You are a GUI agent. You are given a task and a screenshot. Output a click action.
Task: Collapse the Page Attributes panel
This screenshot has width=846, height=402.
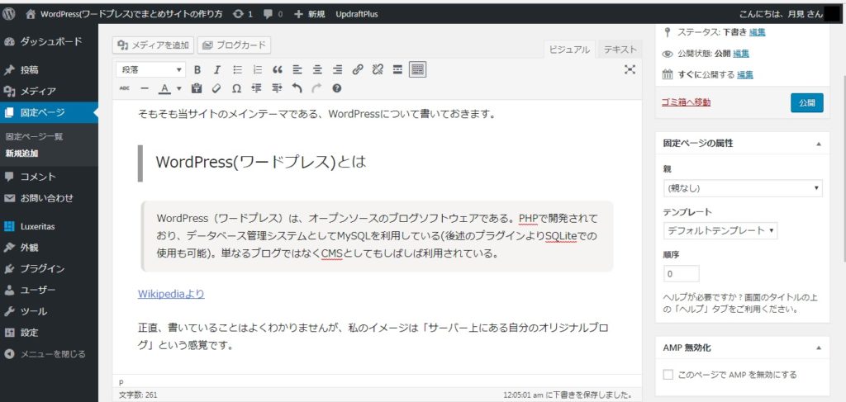(x=819, y=144)
